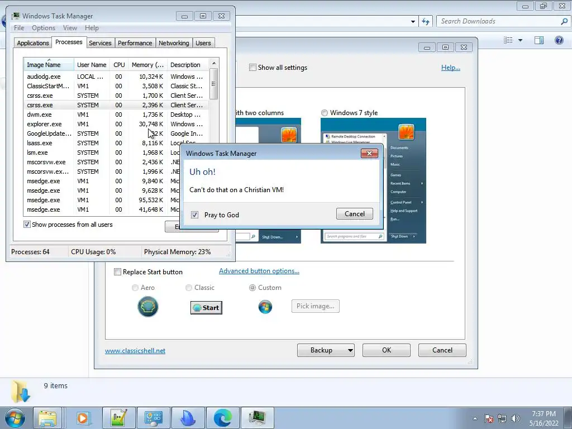
Task: Select the explorer.exe process row
Action: [x=116, y=124]
